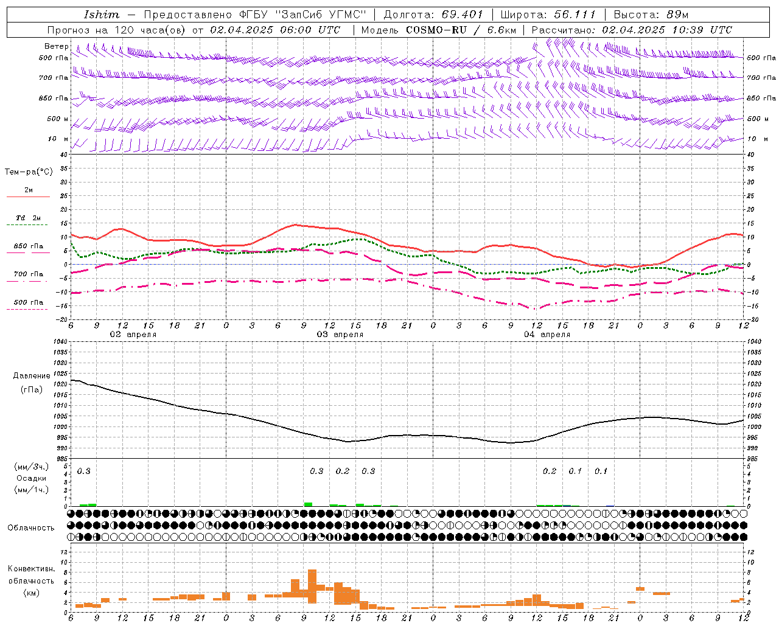Click the Осадки panel label
Viewport: 779px width, 623px height.
click(31, 478)
